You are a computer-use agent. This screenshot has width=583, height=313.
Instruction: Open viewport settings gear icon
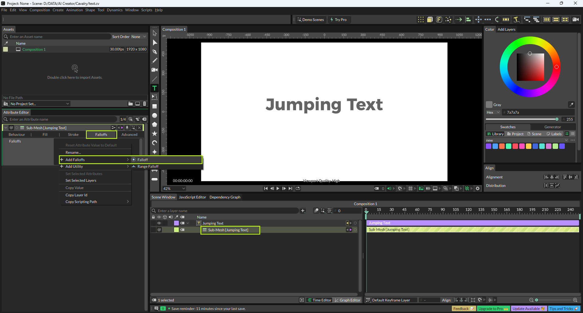coord(478,188)
